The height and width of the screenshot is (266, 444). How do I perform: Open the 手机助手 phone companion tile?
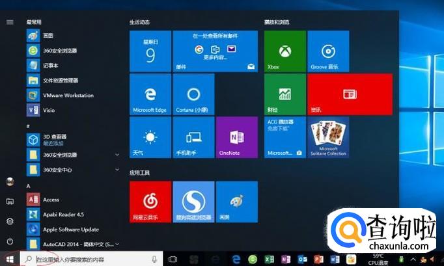pyautogui.click(x=194, y=137)
